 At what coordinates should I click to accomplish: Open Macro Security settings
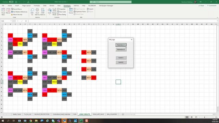point(16,14)
